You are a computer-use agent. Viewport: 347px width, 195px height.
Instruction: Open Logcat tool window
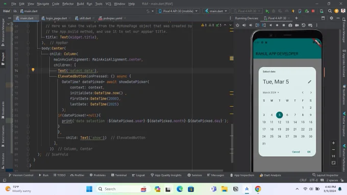tap(138, 175)
